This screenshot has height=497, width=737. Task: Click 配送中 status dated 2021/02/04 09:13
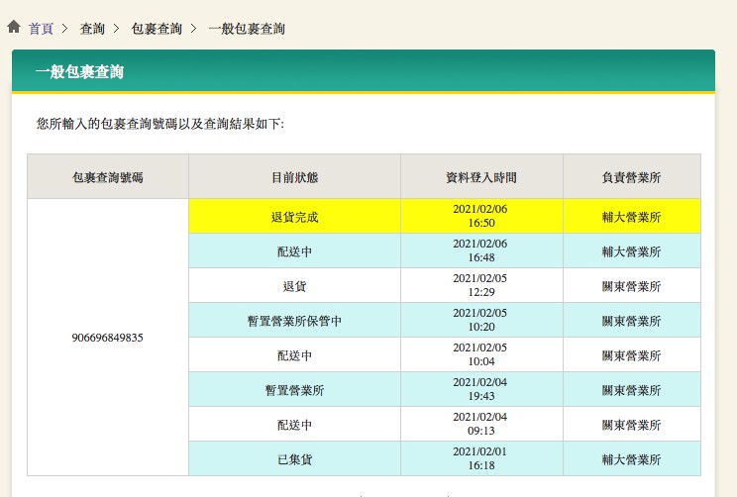tap(295, 424)
